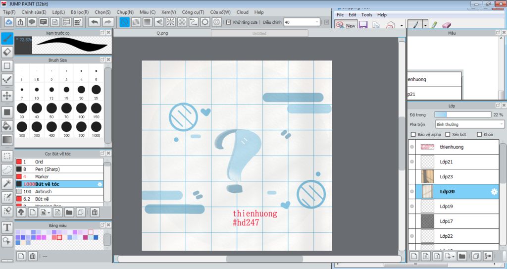Open the Pha trộn blending dropdown

tap(470, 124)
